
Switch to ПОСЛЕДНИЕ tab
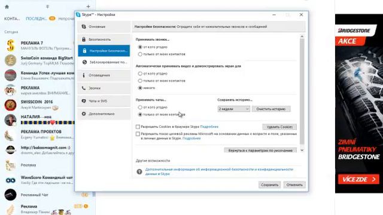[36, 19]
